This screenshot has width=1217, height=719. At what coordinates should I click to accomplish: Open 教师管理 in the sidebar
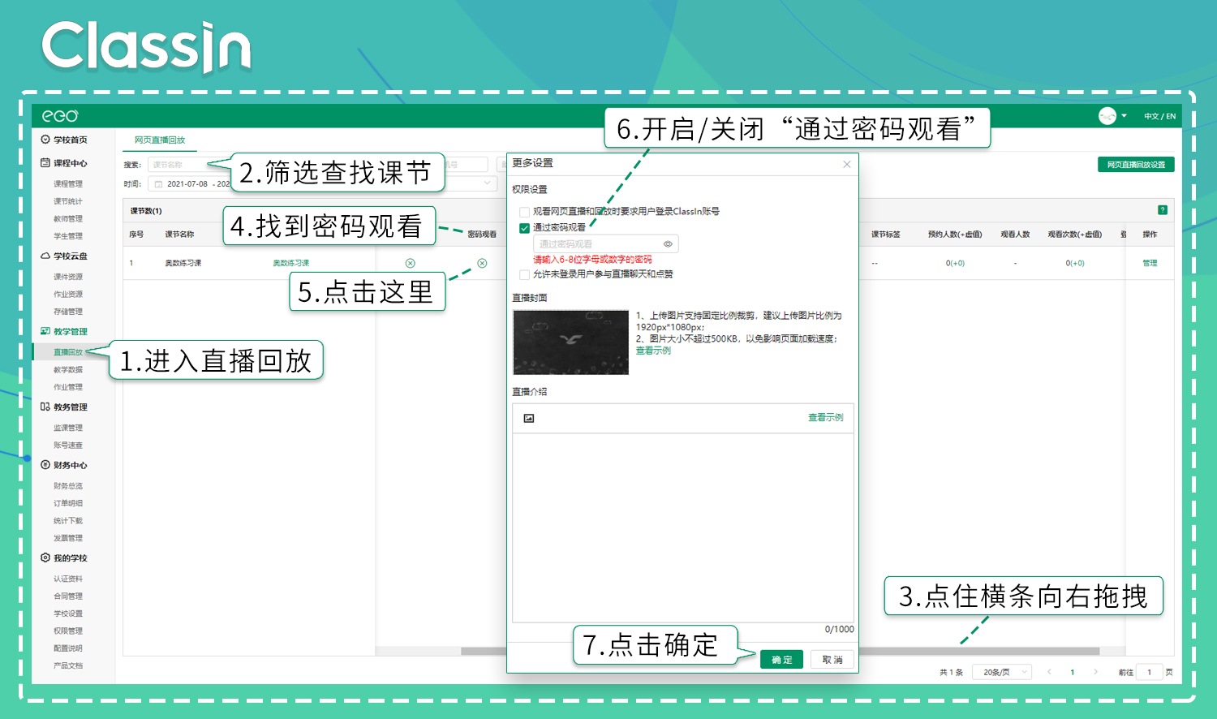pyautogui.click(x=68, y=219)
